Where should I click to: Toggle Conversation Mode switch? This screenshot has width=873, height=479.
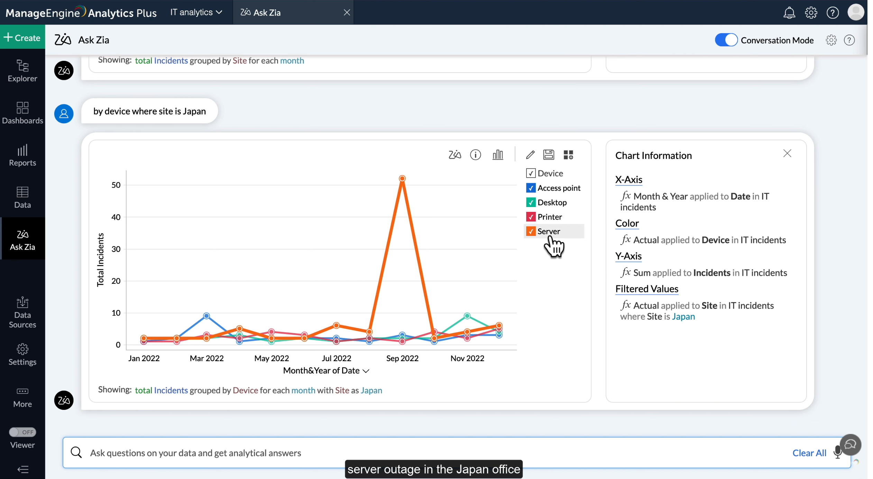pyautogui.click(x=726, y=40)
